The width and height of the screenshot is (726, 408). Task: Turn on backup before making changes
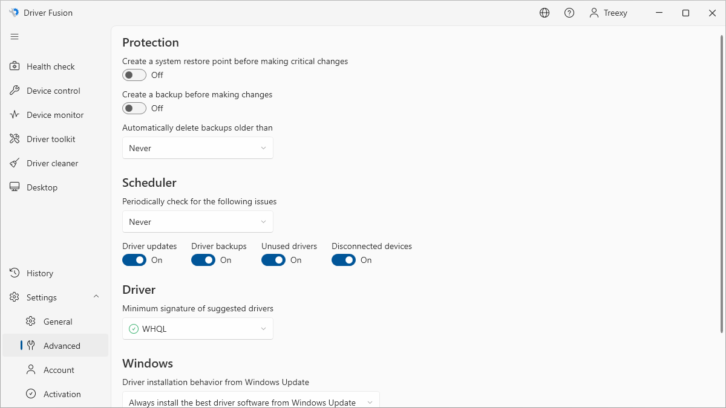pos(134,108)
